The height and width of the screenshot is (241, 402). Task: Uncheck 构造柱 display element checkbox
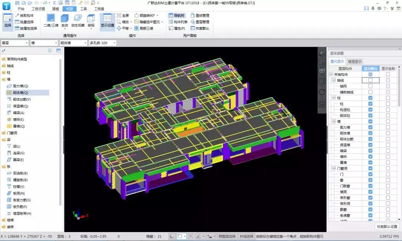[370, 110]
